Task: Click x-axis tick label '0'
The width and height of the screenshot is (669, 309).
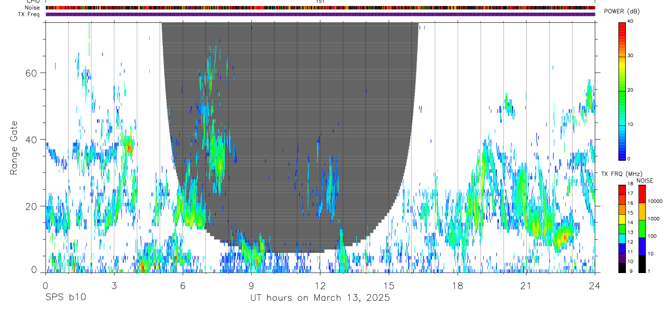Action: pos(45,285)
